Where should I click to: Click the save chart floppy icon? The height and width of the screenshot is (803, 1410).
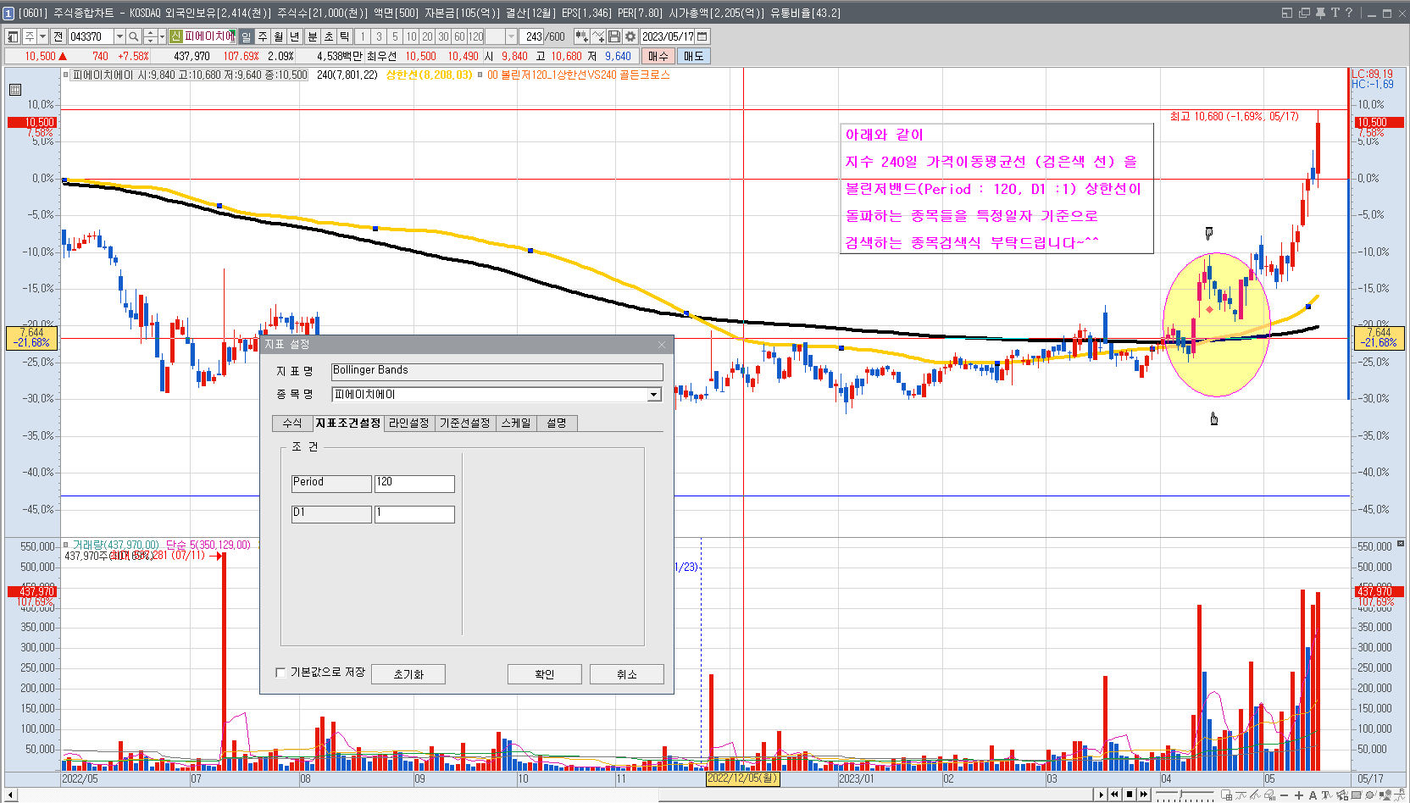click(x=614, y=36)
